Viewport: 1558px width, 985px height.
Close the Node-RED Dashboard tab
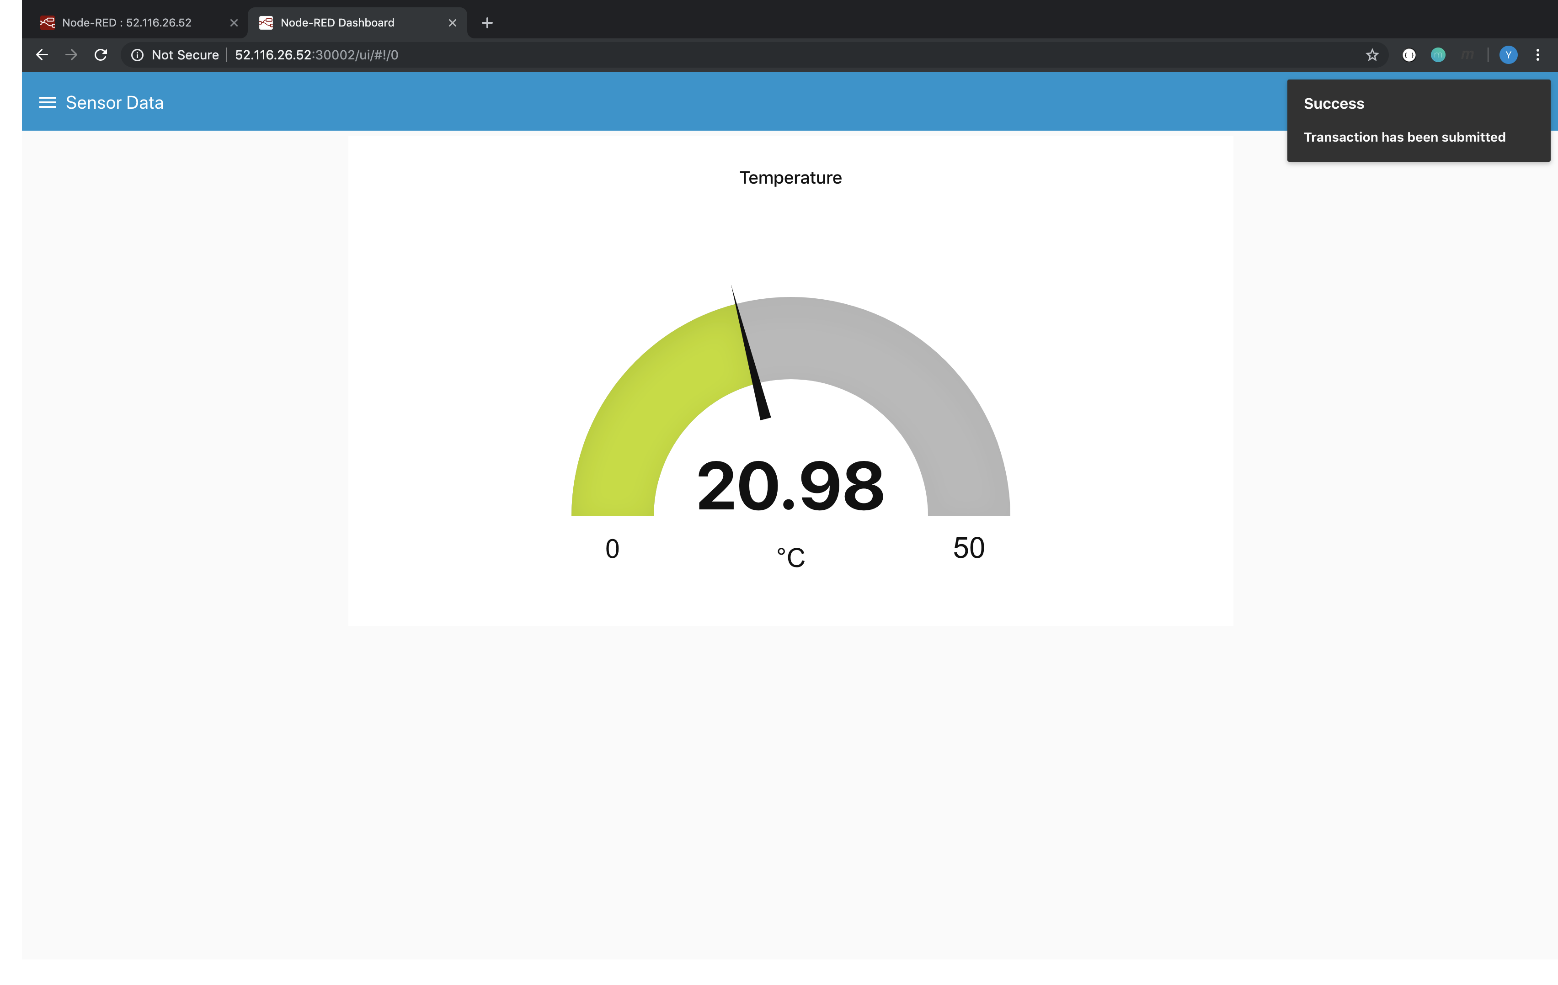(x=452, y=23)
